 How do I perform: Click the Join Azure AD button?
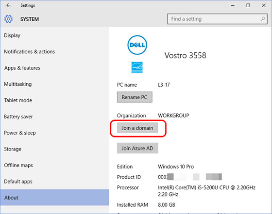pyautogui.click(x=137, y=148)
